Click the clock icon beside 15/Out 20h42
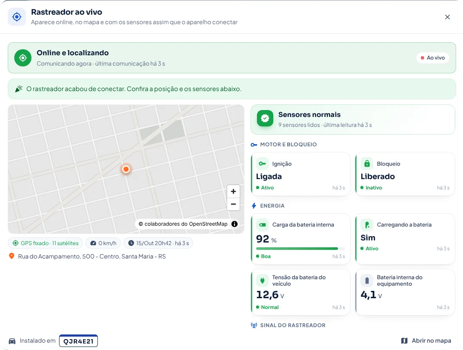Viewport: 463px width, 350px height. point(131,243)
